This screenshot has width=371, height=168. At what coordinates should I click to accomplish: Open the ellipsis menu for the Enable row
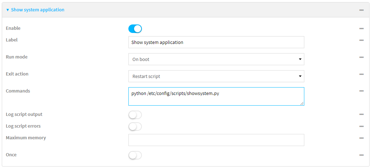[361, 28]
